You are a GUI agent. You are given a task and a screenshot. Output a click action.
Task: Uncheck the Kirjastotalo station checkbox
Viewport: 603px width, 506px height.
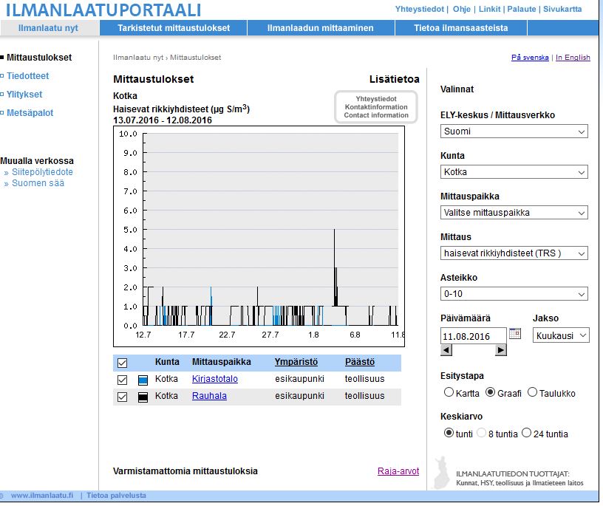point(122,380)
